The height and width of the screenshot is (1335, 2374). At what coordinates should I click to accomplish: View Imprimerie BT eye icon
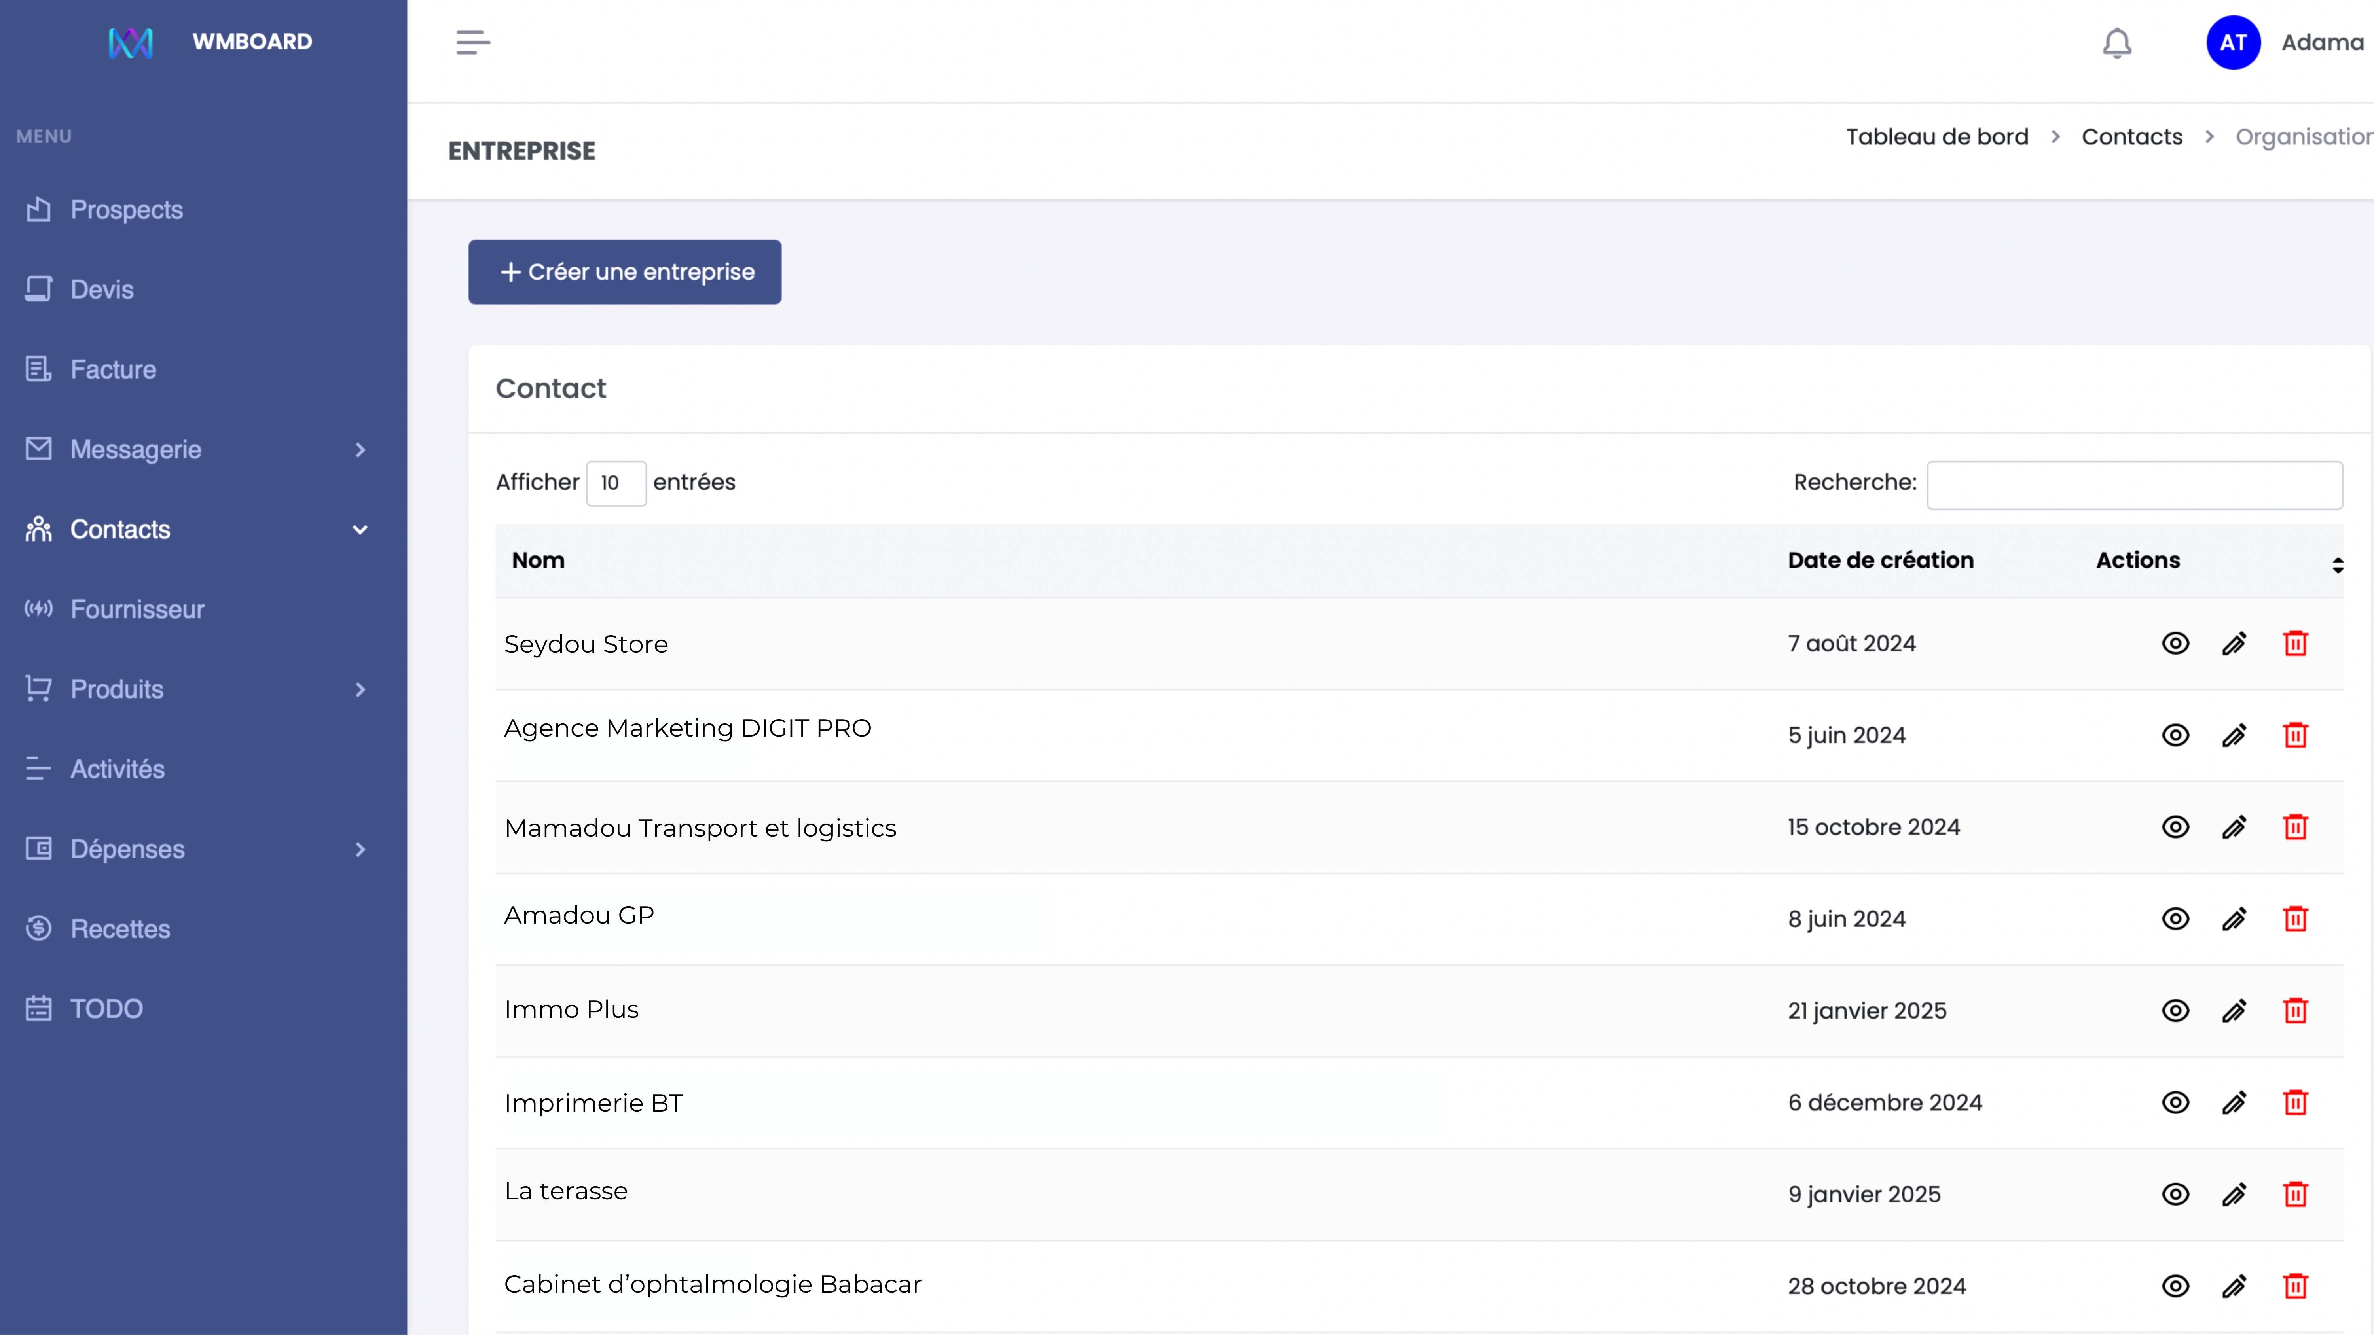[x=2175, y=1102]
